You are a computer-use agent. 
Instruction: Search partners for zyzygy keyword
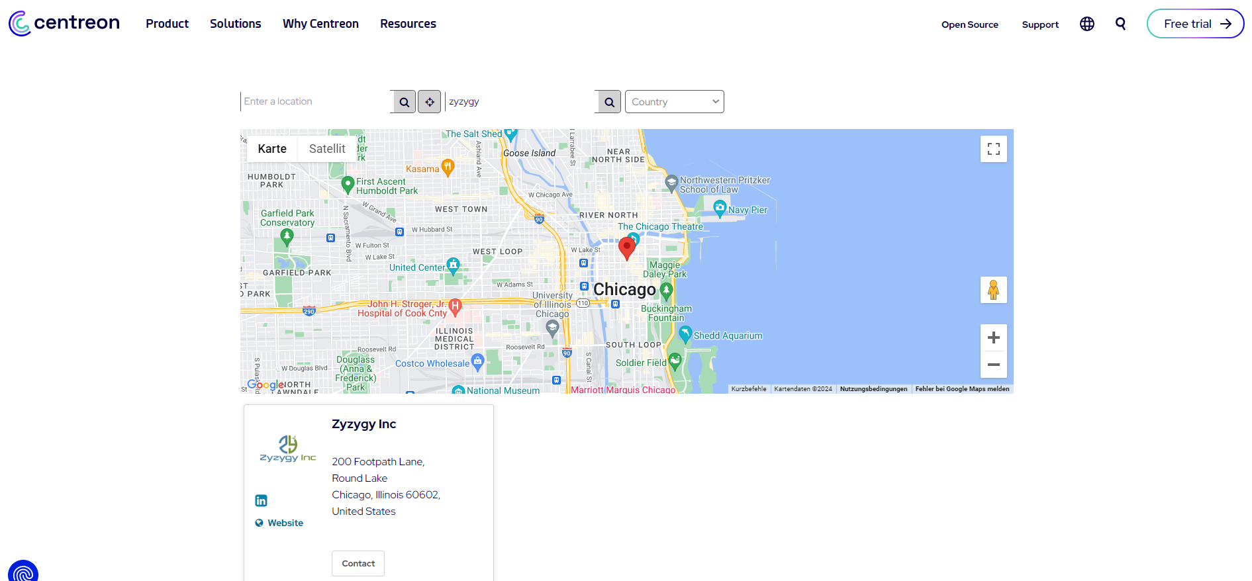pyautogui.click(x=609, y=102)
